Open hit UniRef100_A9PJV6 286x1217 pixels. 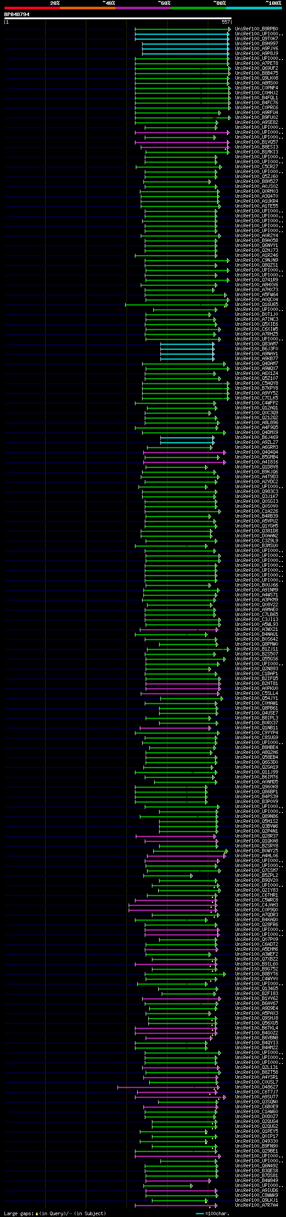tap(257, 49)
